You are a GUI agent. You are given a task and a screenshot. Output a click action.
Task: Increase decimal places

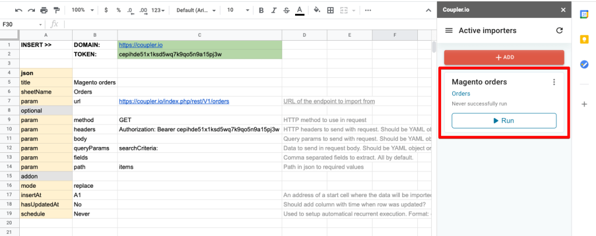(x=143, y=10)
